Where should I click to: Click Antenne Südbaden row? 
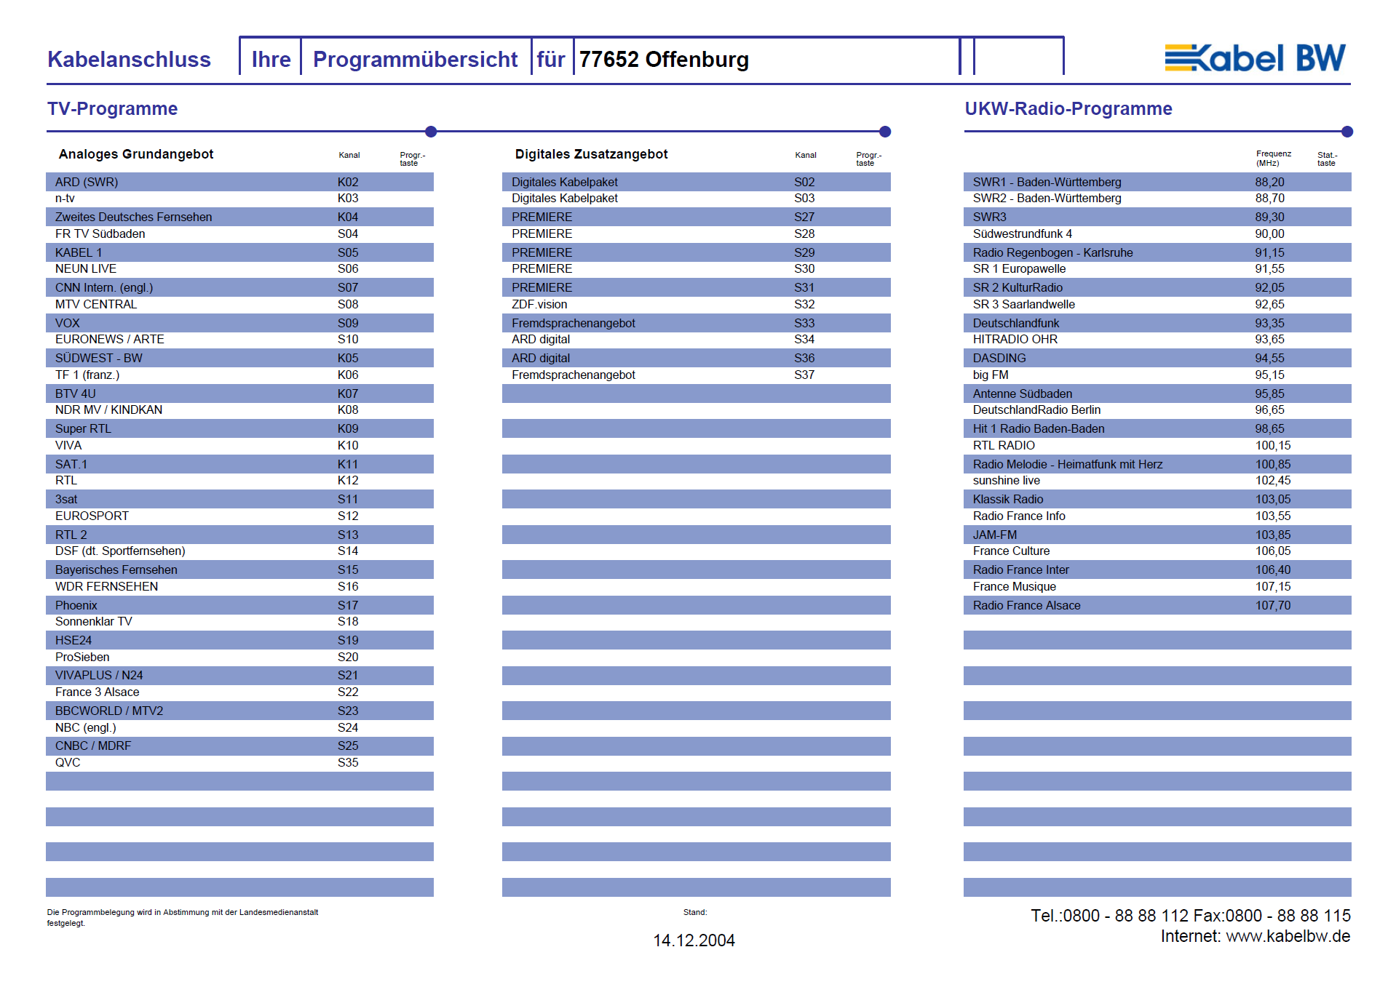pos(1157,393)
